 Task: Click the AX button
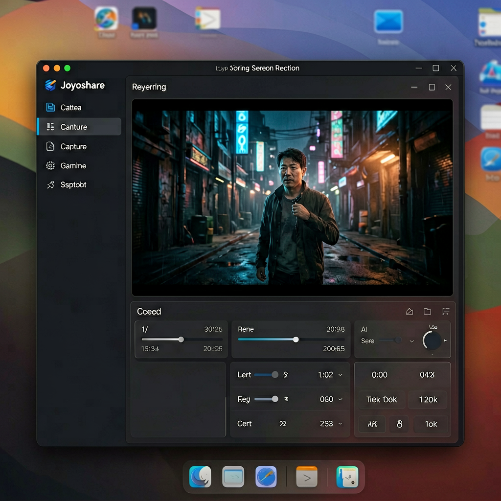point(372,424)
